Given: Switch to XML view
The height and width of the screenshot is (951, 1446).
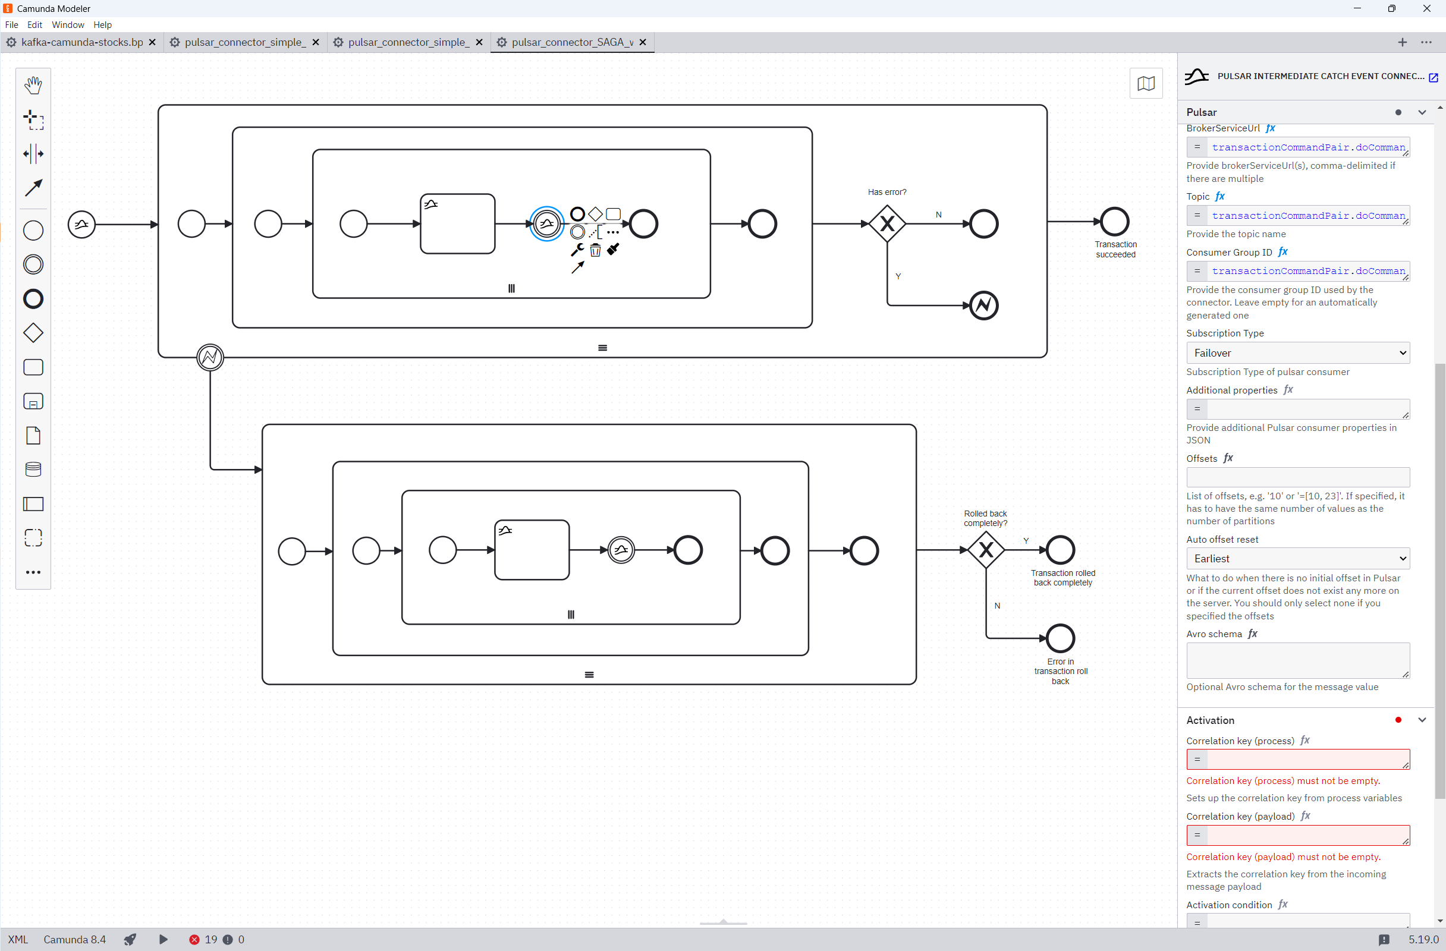Looking at the screenshot, I should point(18,940).
